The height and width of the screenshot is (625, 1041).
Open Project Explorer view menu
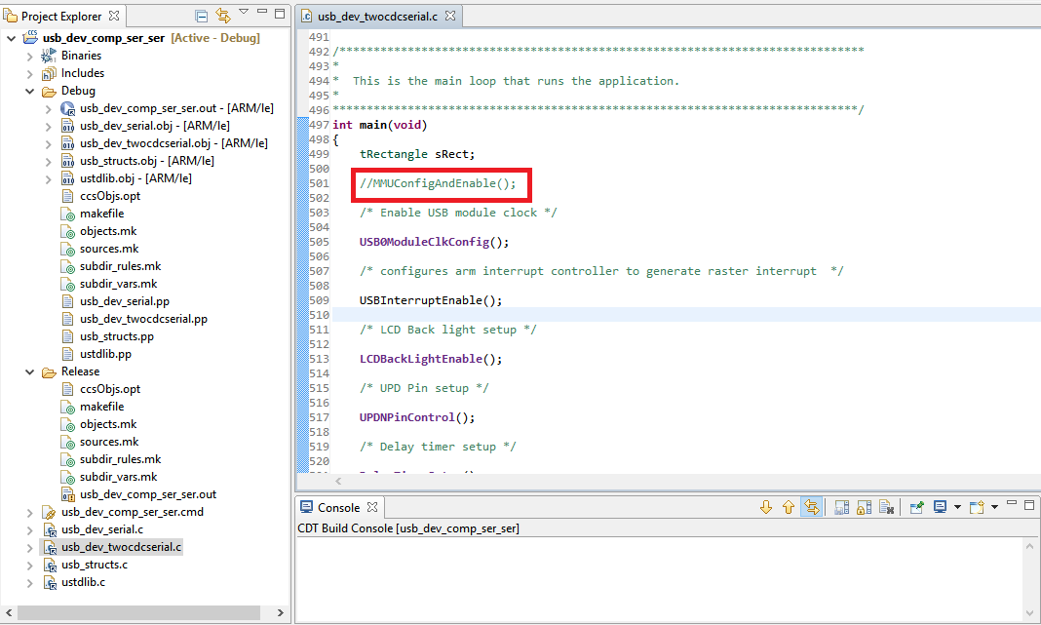(244, 12)
